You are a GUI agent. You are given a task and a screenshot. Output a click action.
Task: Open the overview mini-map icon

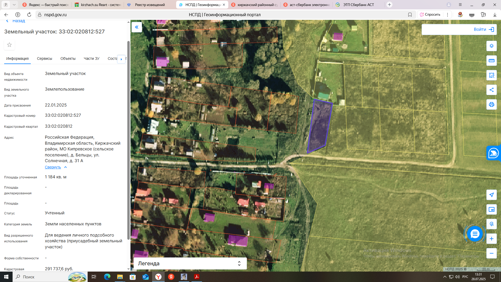491,209
